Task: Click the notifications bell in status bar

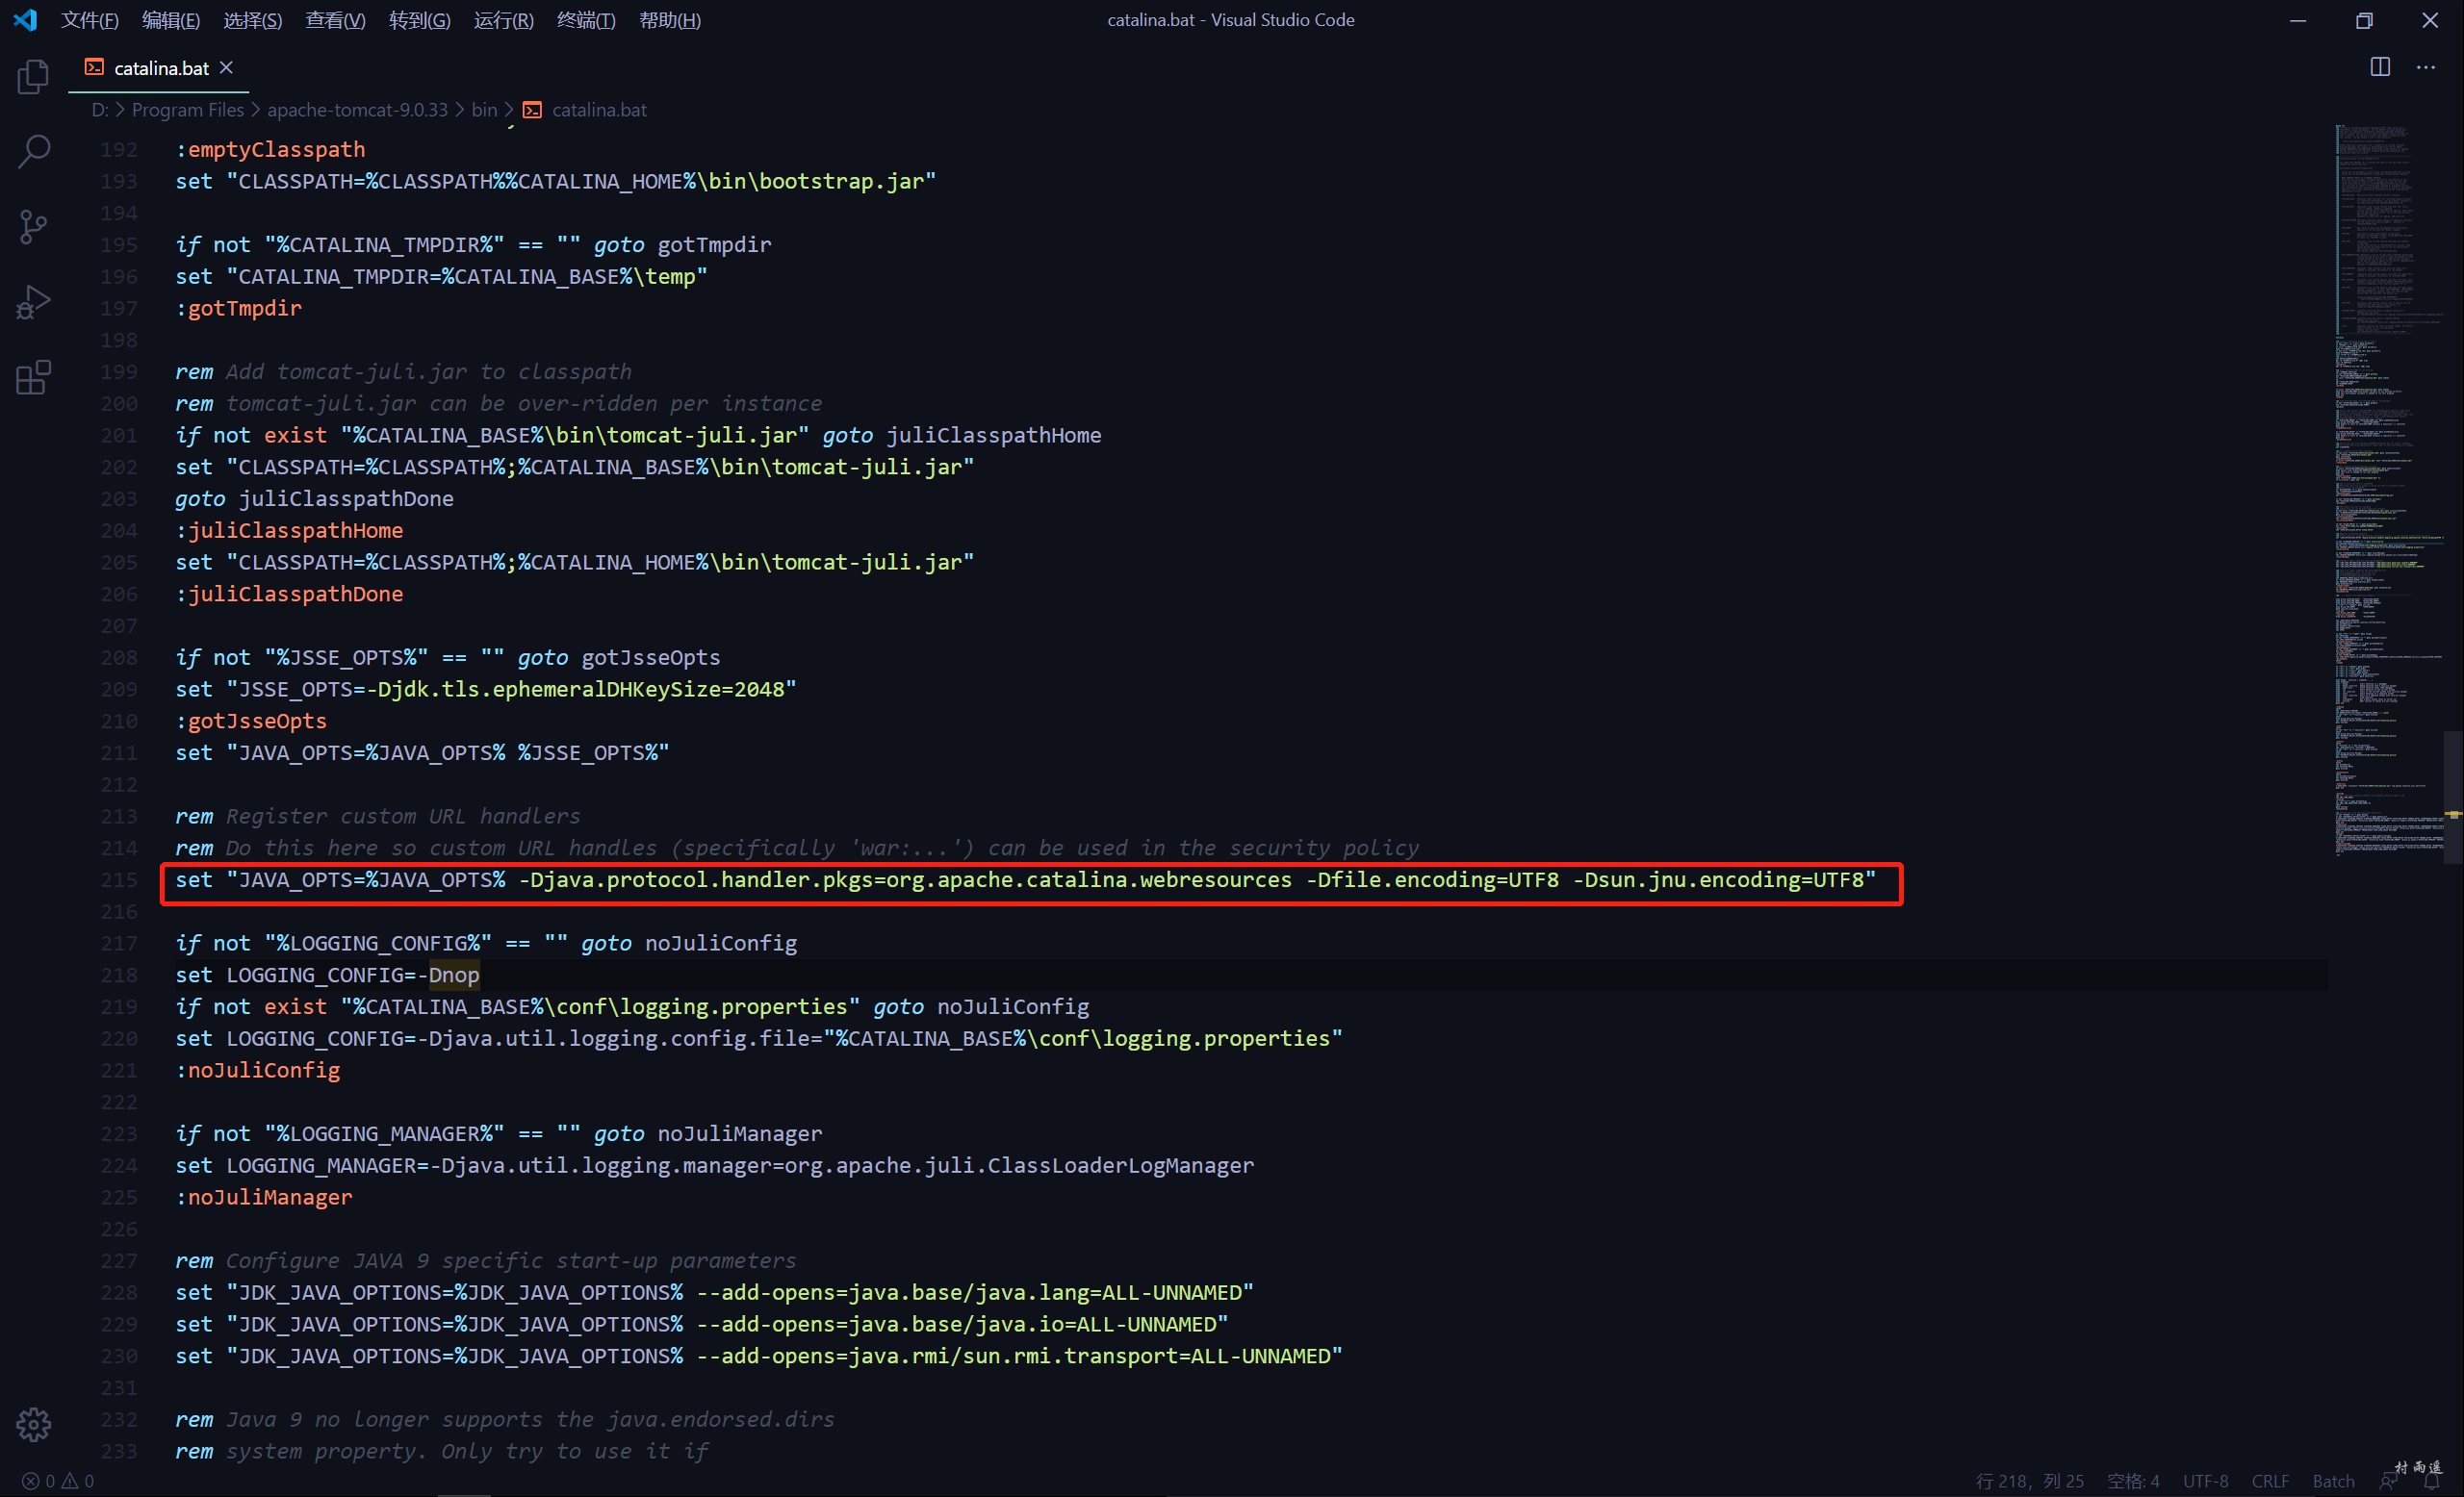Action: tap(2432, 1481)
